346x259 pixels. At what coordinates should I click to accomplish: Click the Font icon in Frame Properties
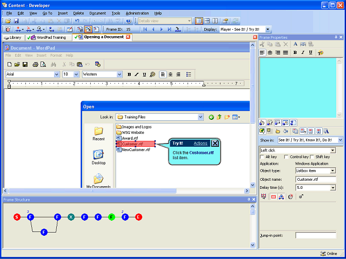(x=295, y=44)
